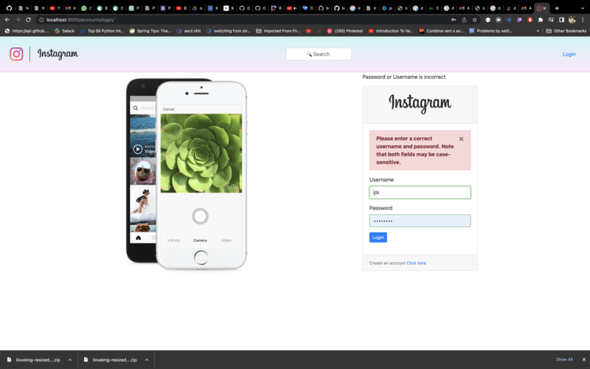The width and height of the screenshot is (590, 369).
Task: Open a new browser tab
Action: [x=557, y=8]
